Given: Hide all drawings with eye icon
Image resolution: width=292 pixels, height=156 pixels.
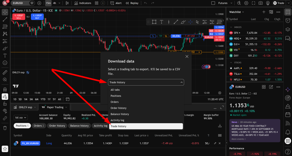Looking at the screenshot, I should pos(5,111).
